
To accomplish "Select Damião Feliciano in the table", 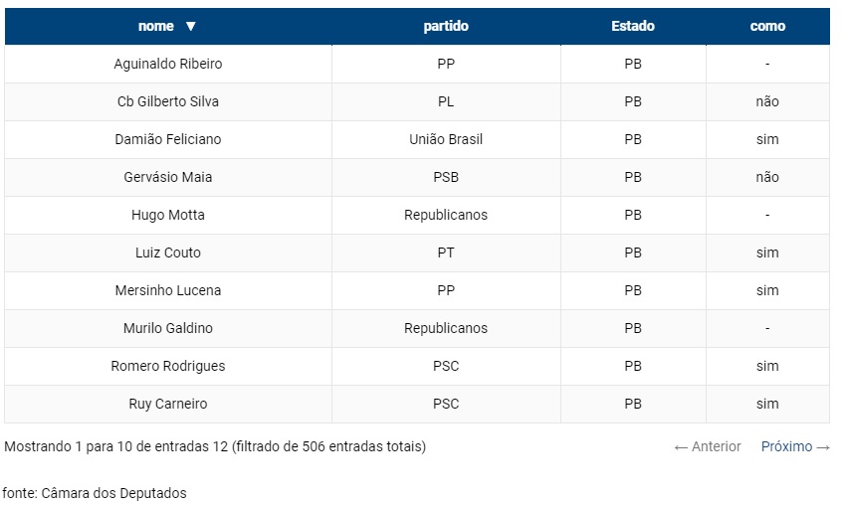I will (x=168, y=139).
